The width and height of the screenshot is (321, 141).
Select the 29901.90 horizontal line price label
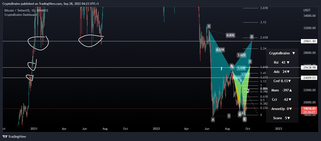[309, 41]
